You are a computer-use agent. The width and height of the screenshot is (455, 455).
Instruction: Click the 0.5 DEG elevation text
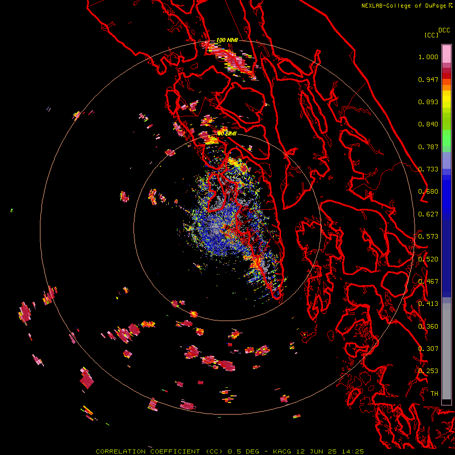click(x=244, y=451)
